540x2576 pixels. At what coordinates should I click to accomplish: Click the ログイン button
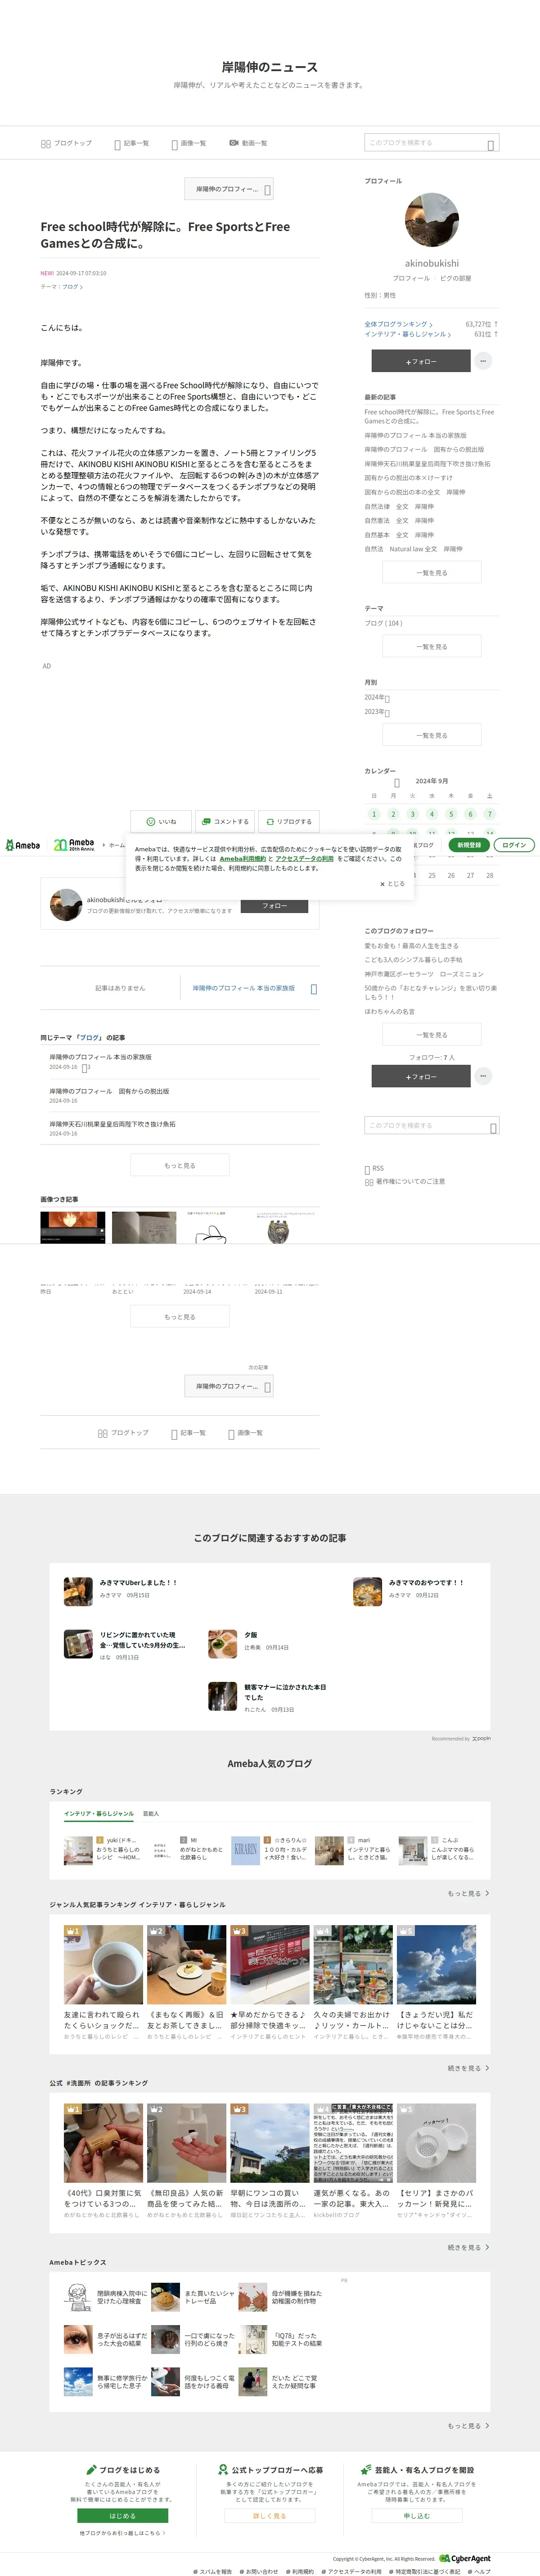click(514, 845)
